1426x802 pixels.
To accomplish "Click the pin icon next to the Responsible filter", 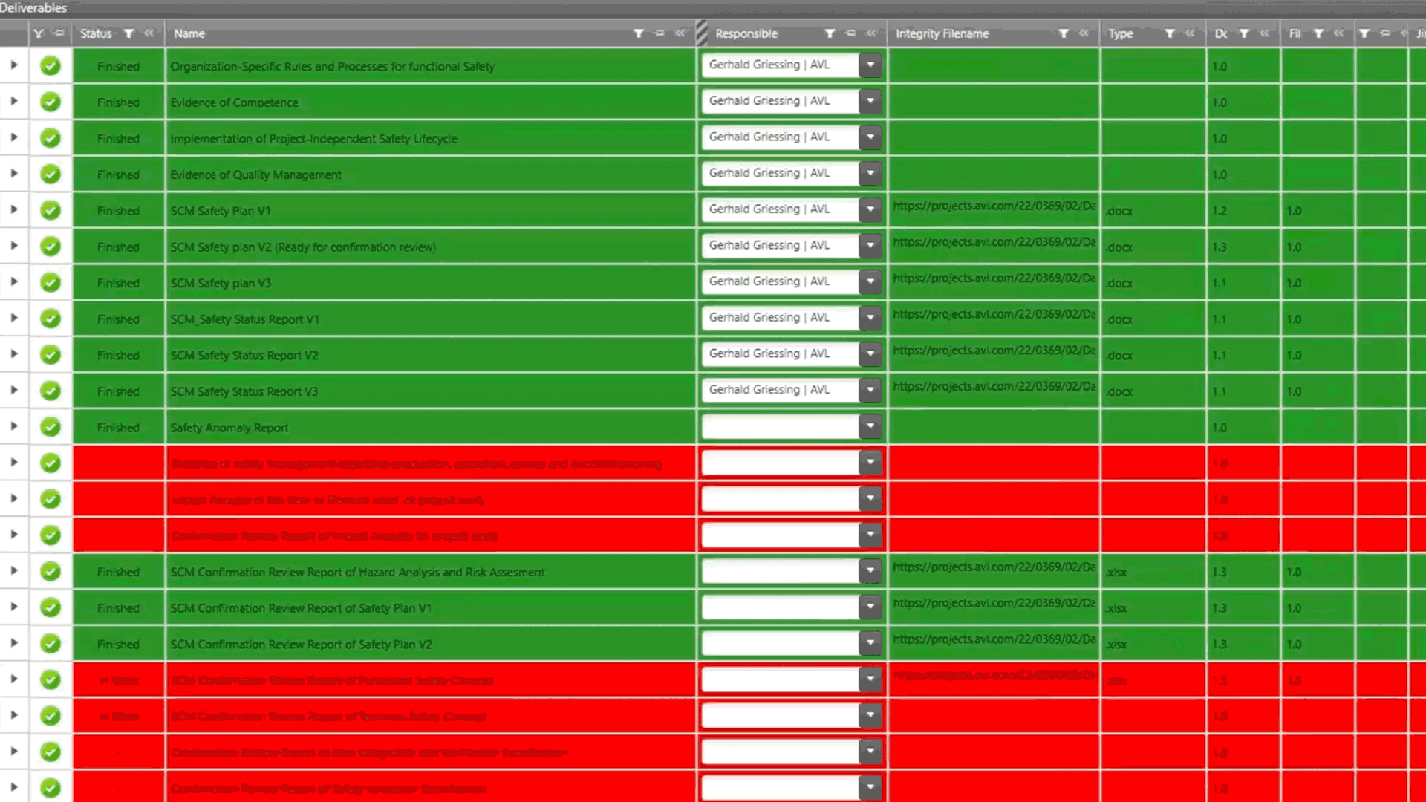I will point(849,33).
